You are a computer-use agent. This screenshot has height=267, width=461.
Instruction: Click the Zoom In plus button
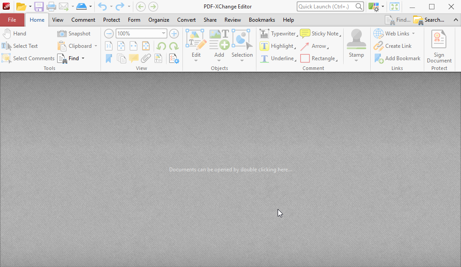pos(174,34)
